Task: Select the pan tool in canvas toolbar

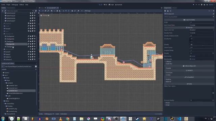Action: pos(57,11)
